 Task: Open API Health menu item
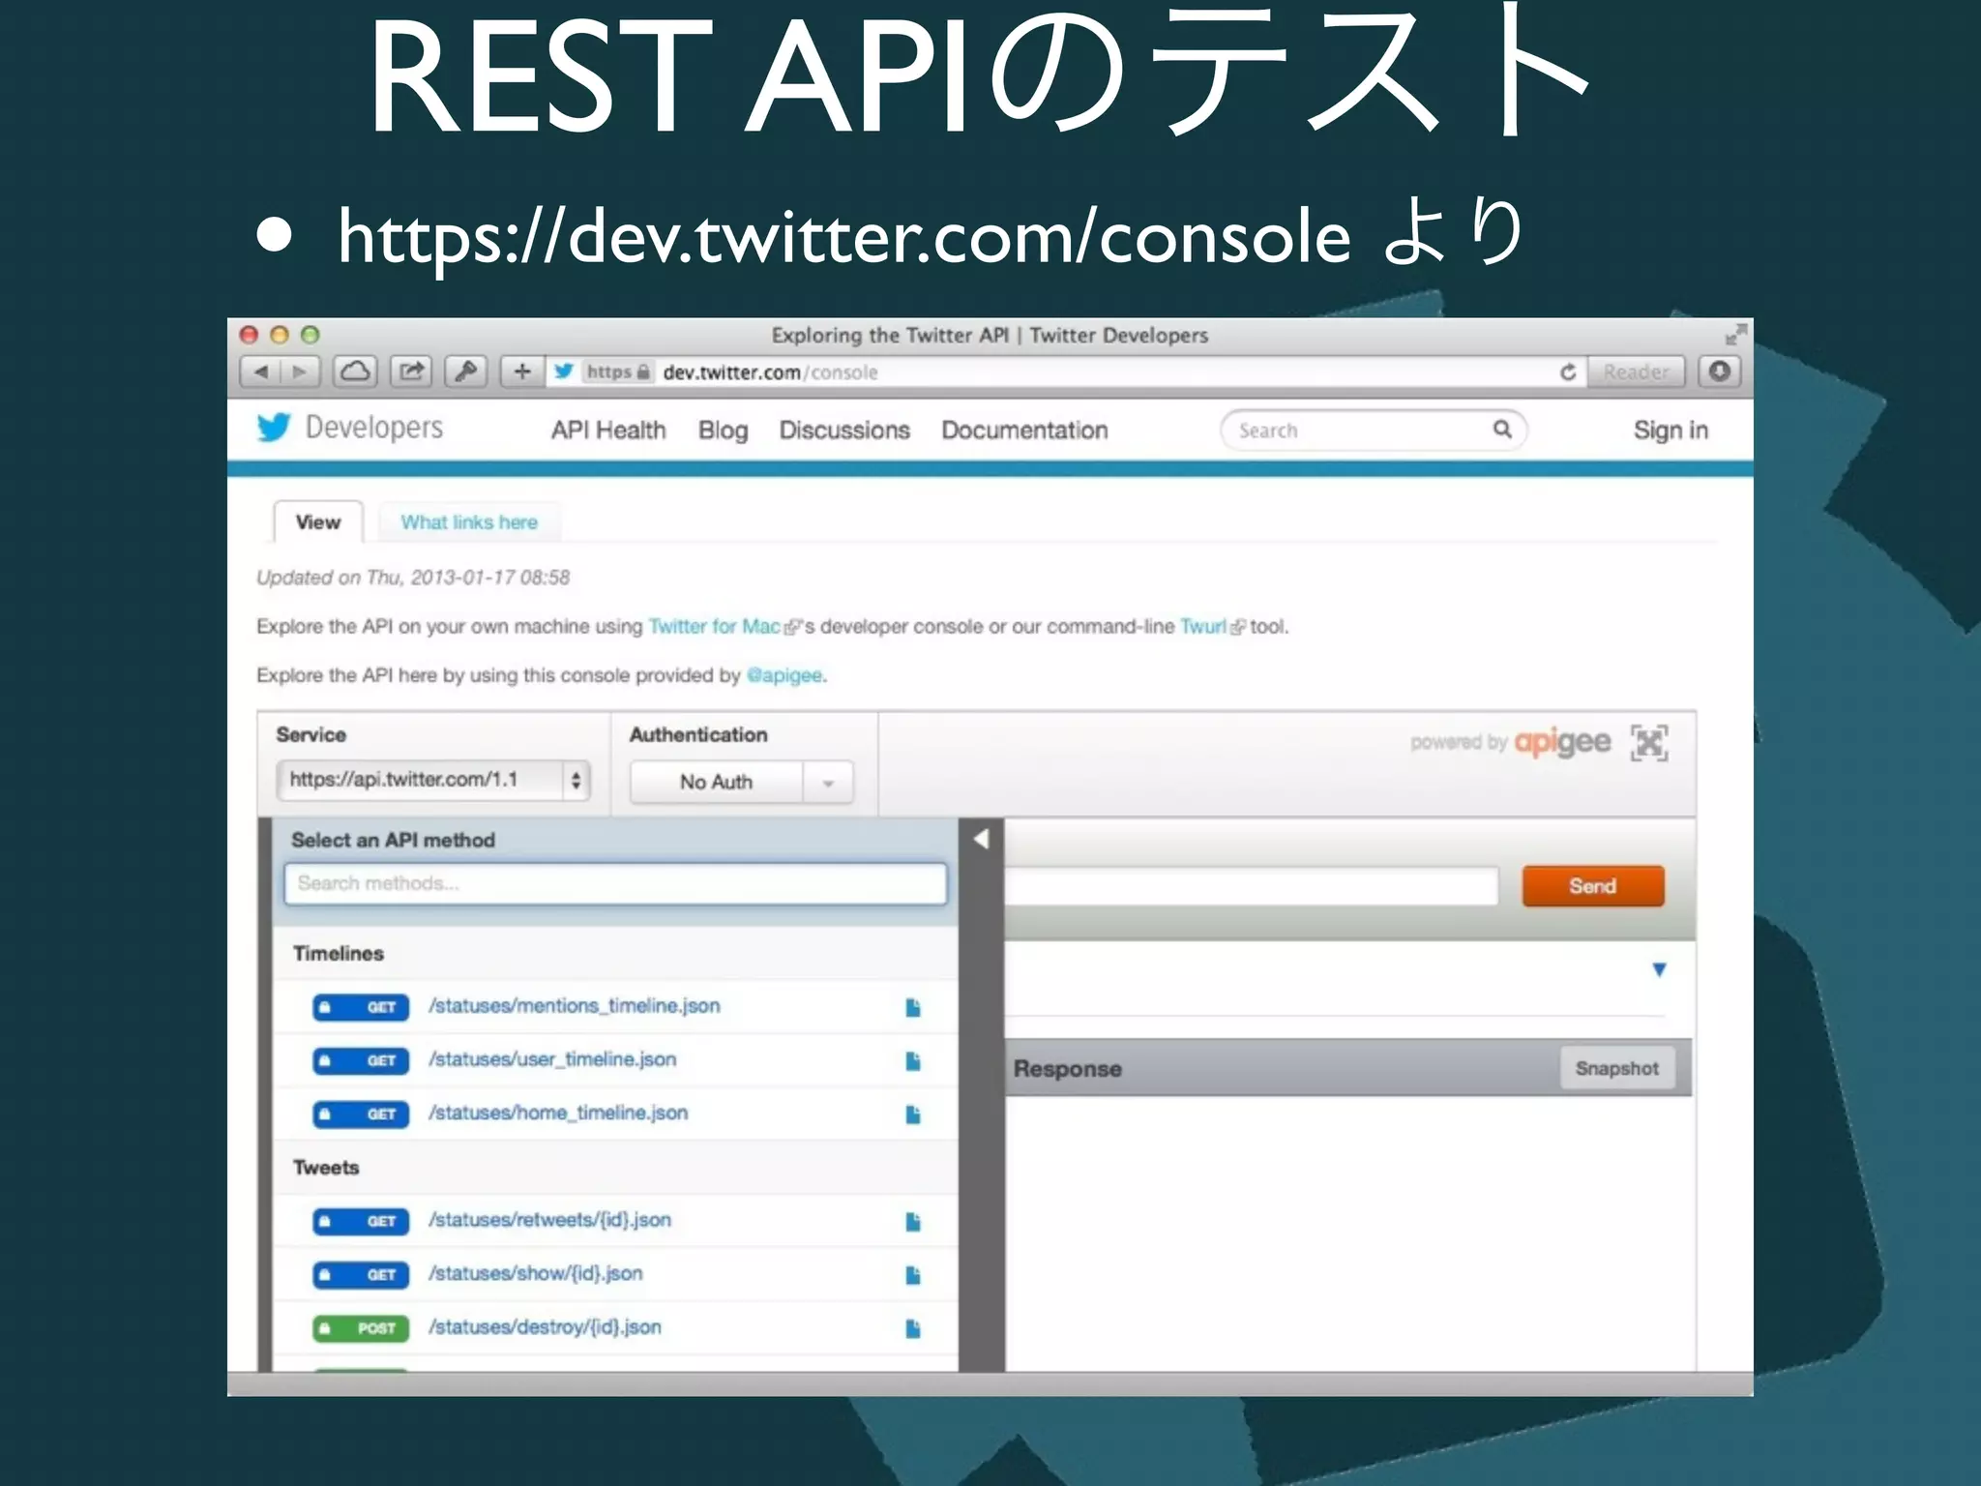point(608,431)
